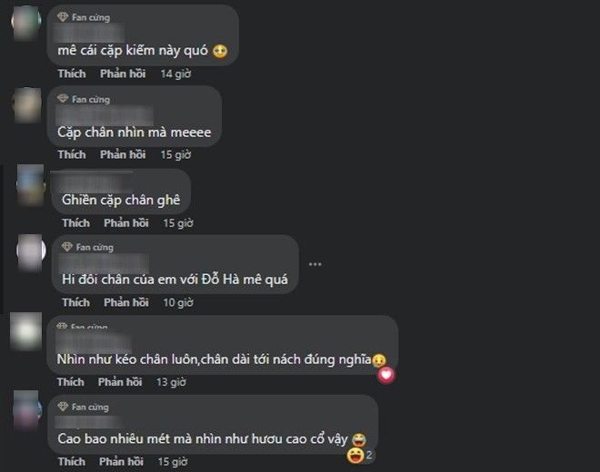The width and height of the screenshot is (600, 472).
Task: Open the '14 giờ' timestamp link
Action: click(175, 74)
